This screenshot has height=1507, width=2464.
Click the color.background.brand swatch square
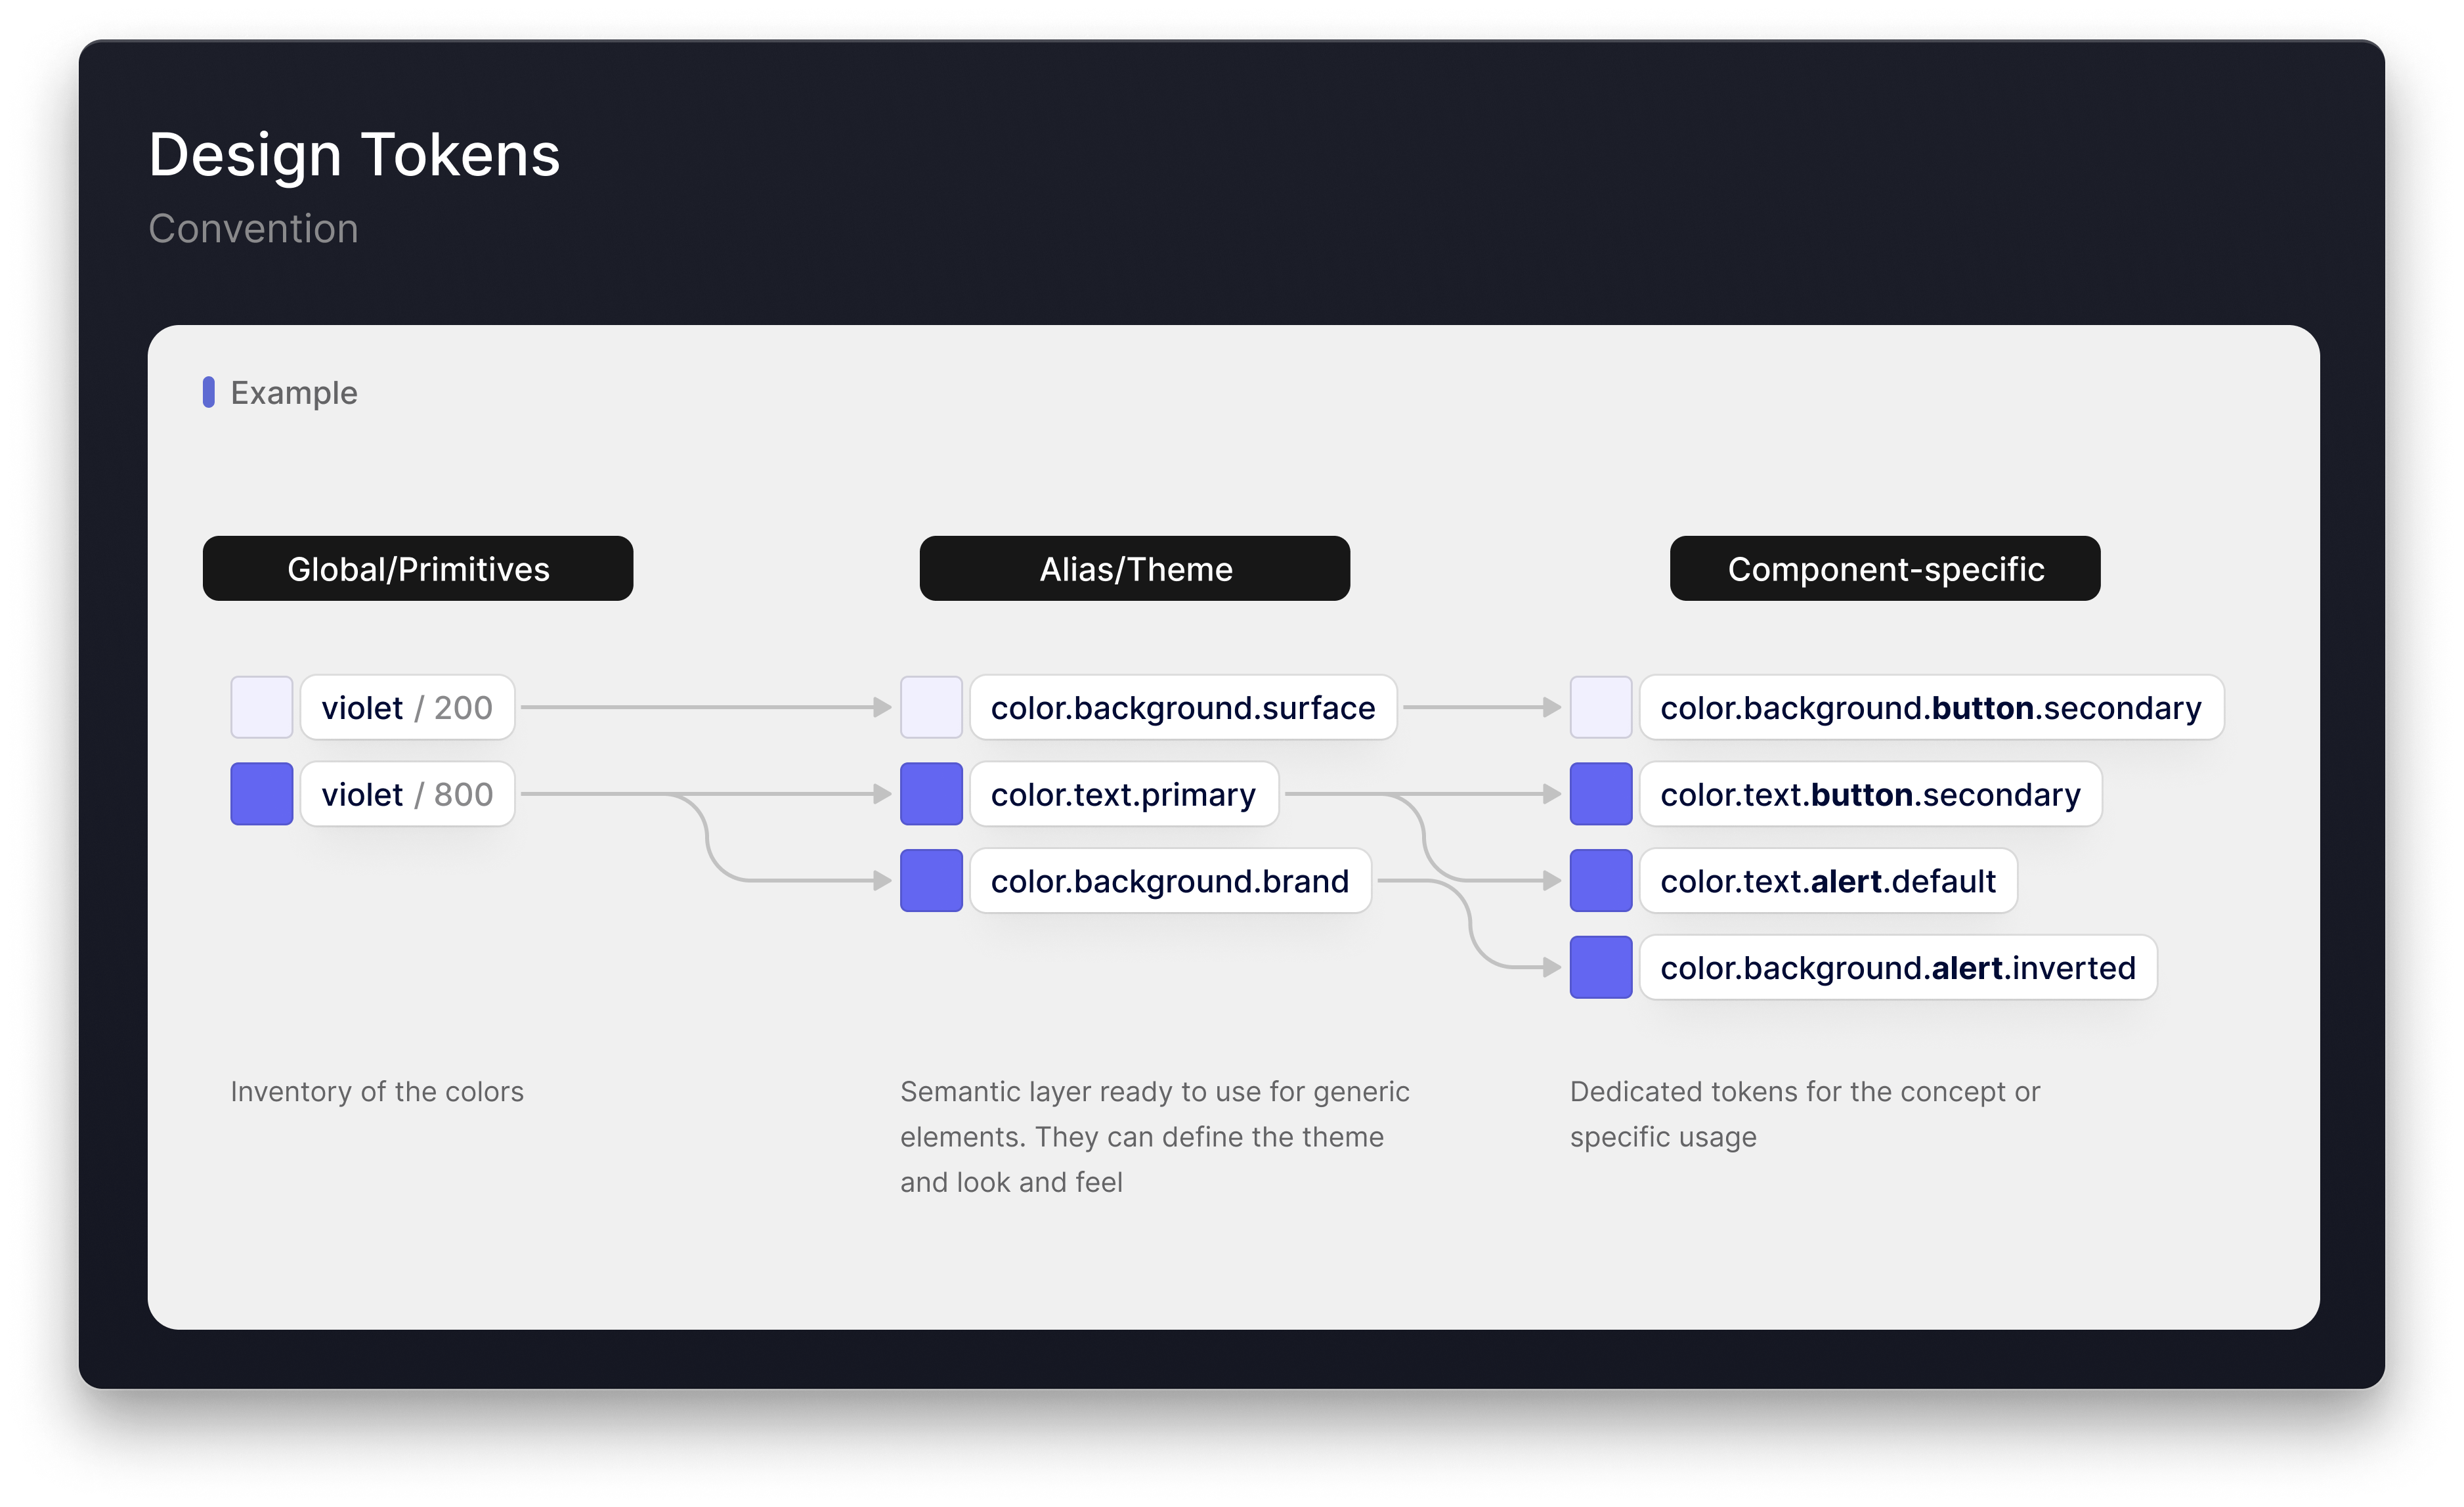931,881
